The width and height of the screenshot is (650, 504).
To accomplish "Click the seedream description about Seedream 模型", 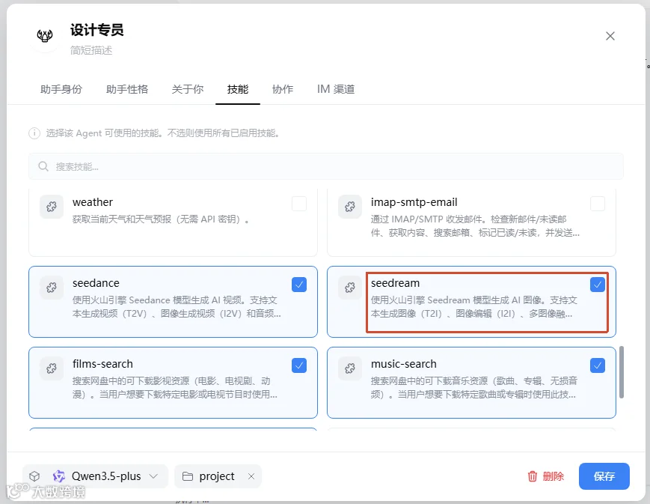I will (x=473, y=307).
